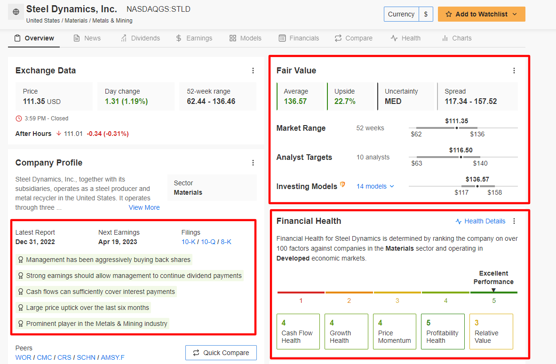Add stock to Watchlist
This screenshot has height=364, width=556.
[482, 14]
